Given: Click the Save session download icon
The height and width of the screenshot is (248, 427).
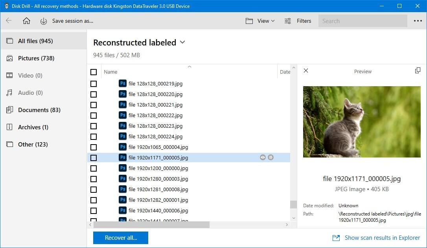Looking at the screenshot, I should coord(44,21).
